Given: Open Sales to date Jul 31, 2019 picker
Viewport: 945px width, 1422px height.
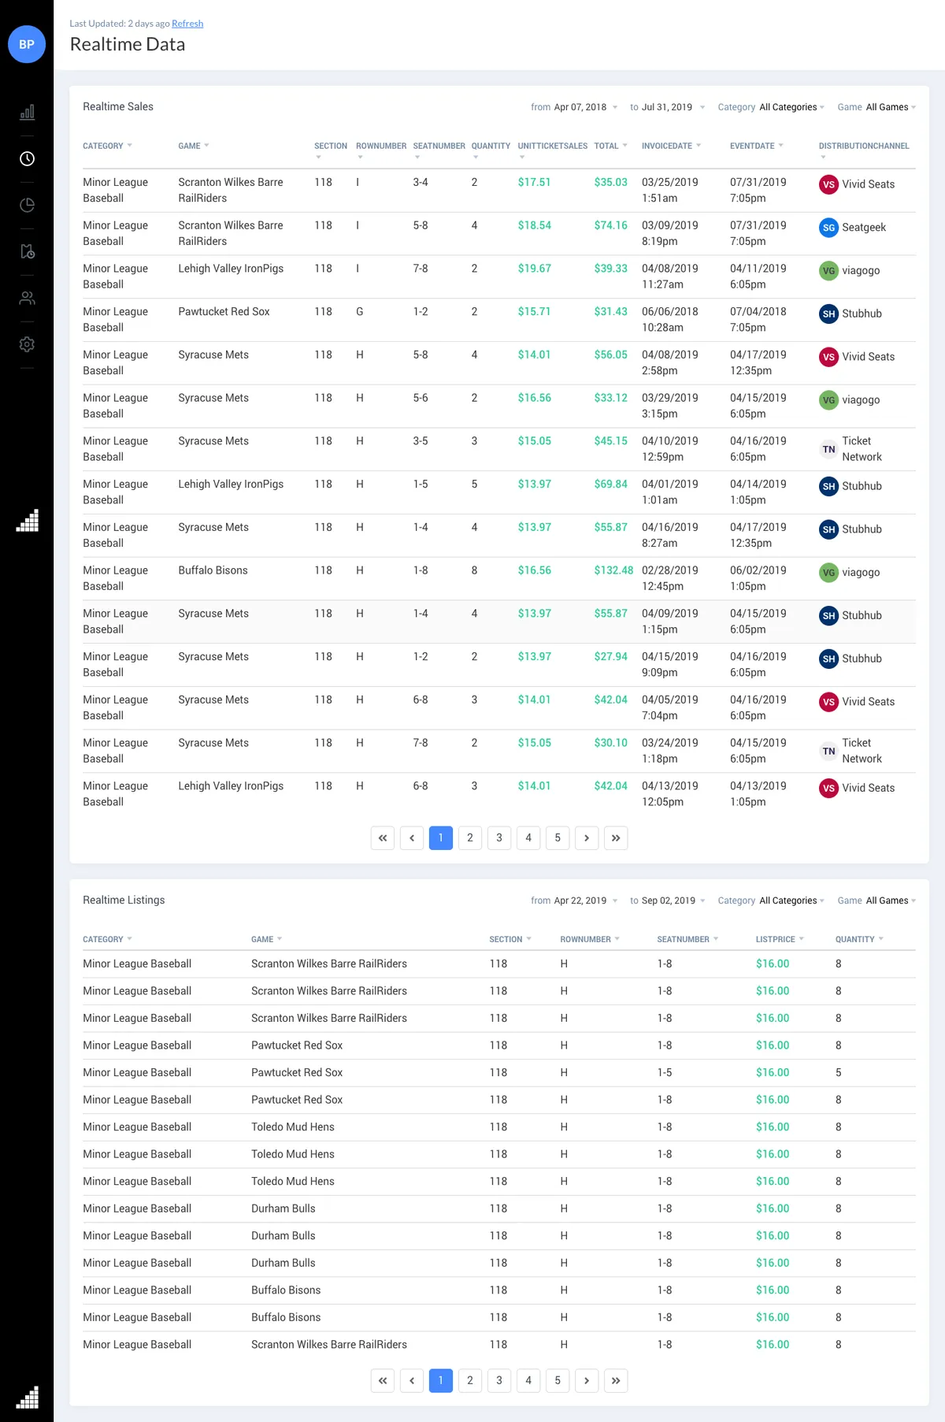Looking at the screenshot, I should [673, 107].
